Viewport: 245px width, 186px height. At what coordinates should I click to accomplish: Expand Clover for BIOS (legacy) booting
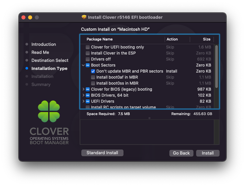pos(83,89)
